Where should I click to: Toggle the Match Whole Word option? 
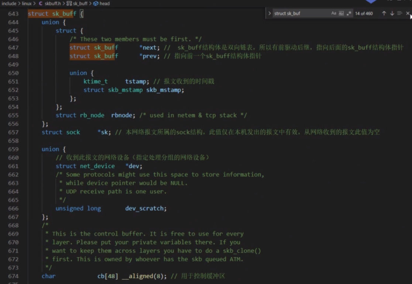point(340,13)
